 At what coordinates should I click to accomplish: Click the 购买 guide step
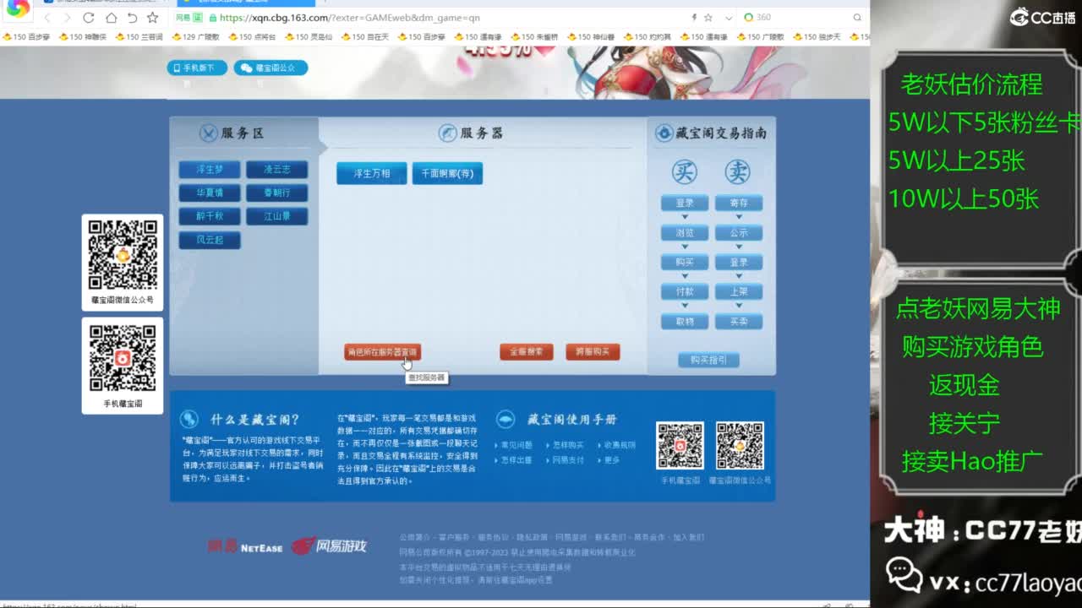click(685, 263)
